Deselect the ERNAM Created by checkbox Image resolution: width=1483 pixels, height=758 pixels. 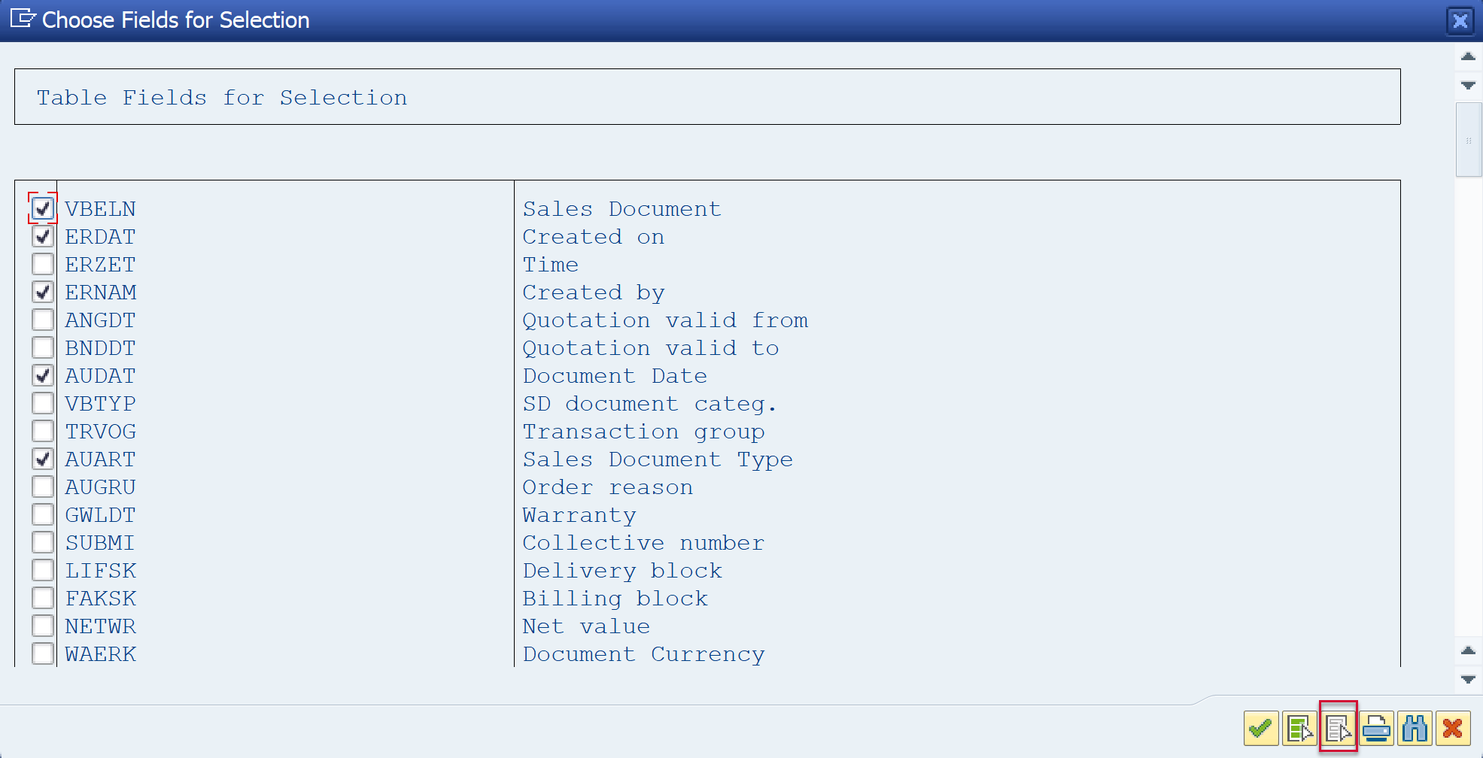coord(43,292)
